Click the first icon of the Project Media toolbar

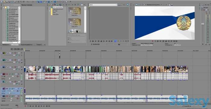(x=49, y=5)
